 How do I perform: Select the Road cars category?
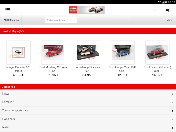click(x=88, y=119)
